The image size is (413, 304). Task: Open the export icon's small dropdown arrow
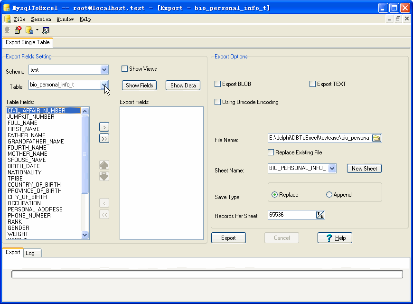(x=37, y=30)
